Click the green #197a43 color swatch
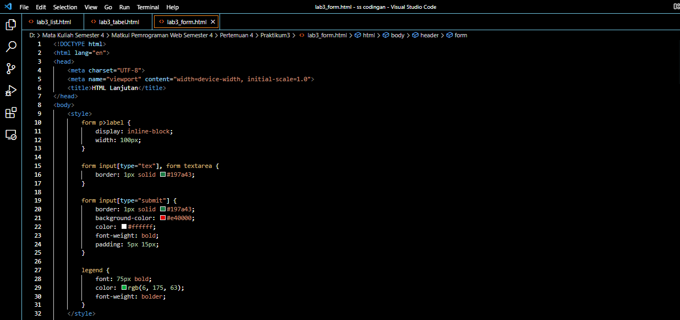680x320 pixels. [162, 174]
